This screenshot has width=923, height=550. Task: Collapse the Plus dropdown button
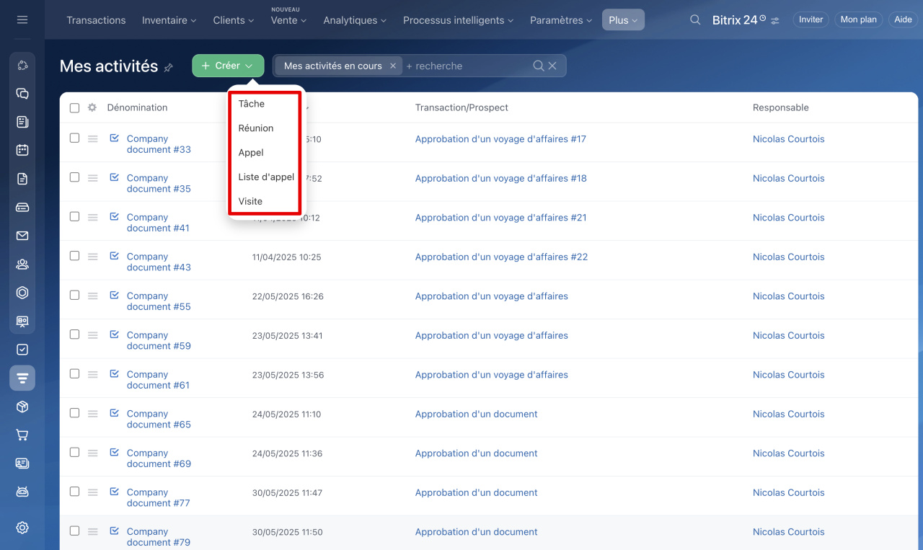623,20
